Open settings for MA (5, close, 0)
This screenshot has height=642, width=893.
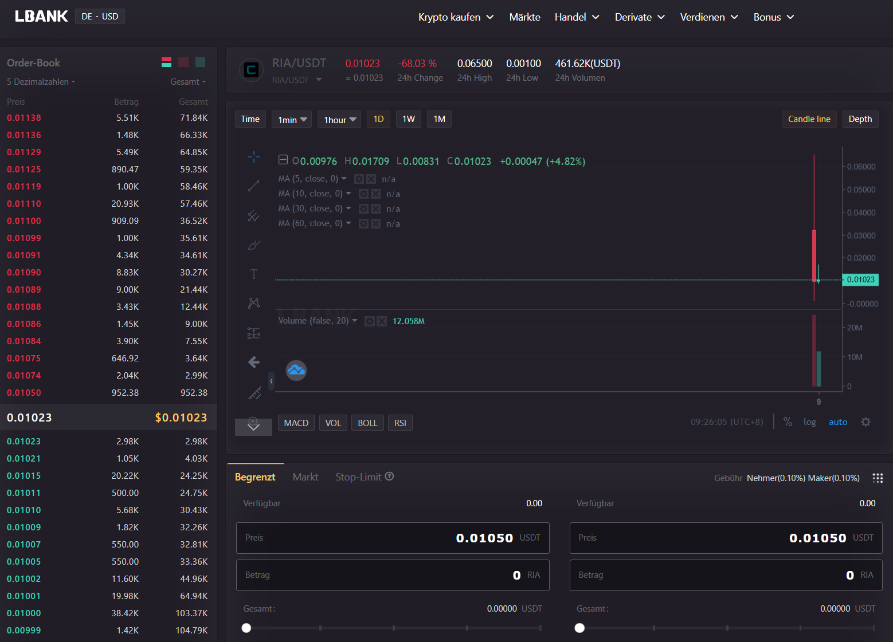359,179
